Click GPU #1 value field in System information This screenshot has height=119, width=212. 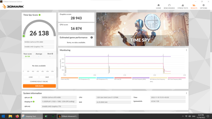pos(59,98)
